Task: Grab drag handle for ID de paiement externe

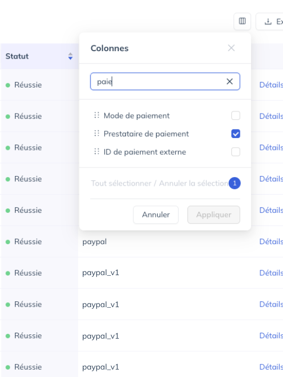Action: coord(96,151)
